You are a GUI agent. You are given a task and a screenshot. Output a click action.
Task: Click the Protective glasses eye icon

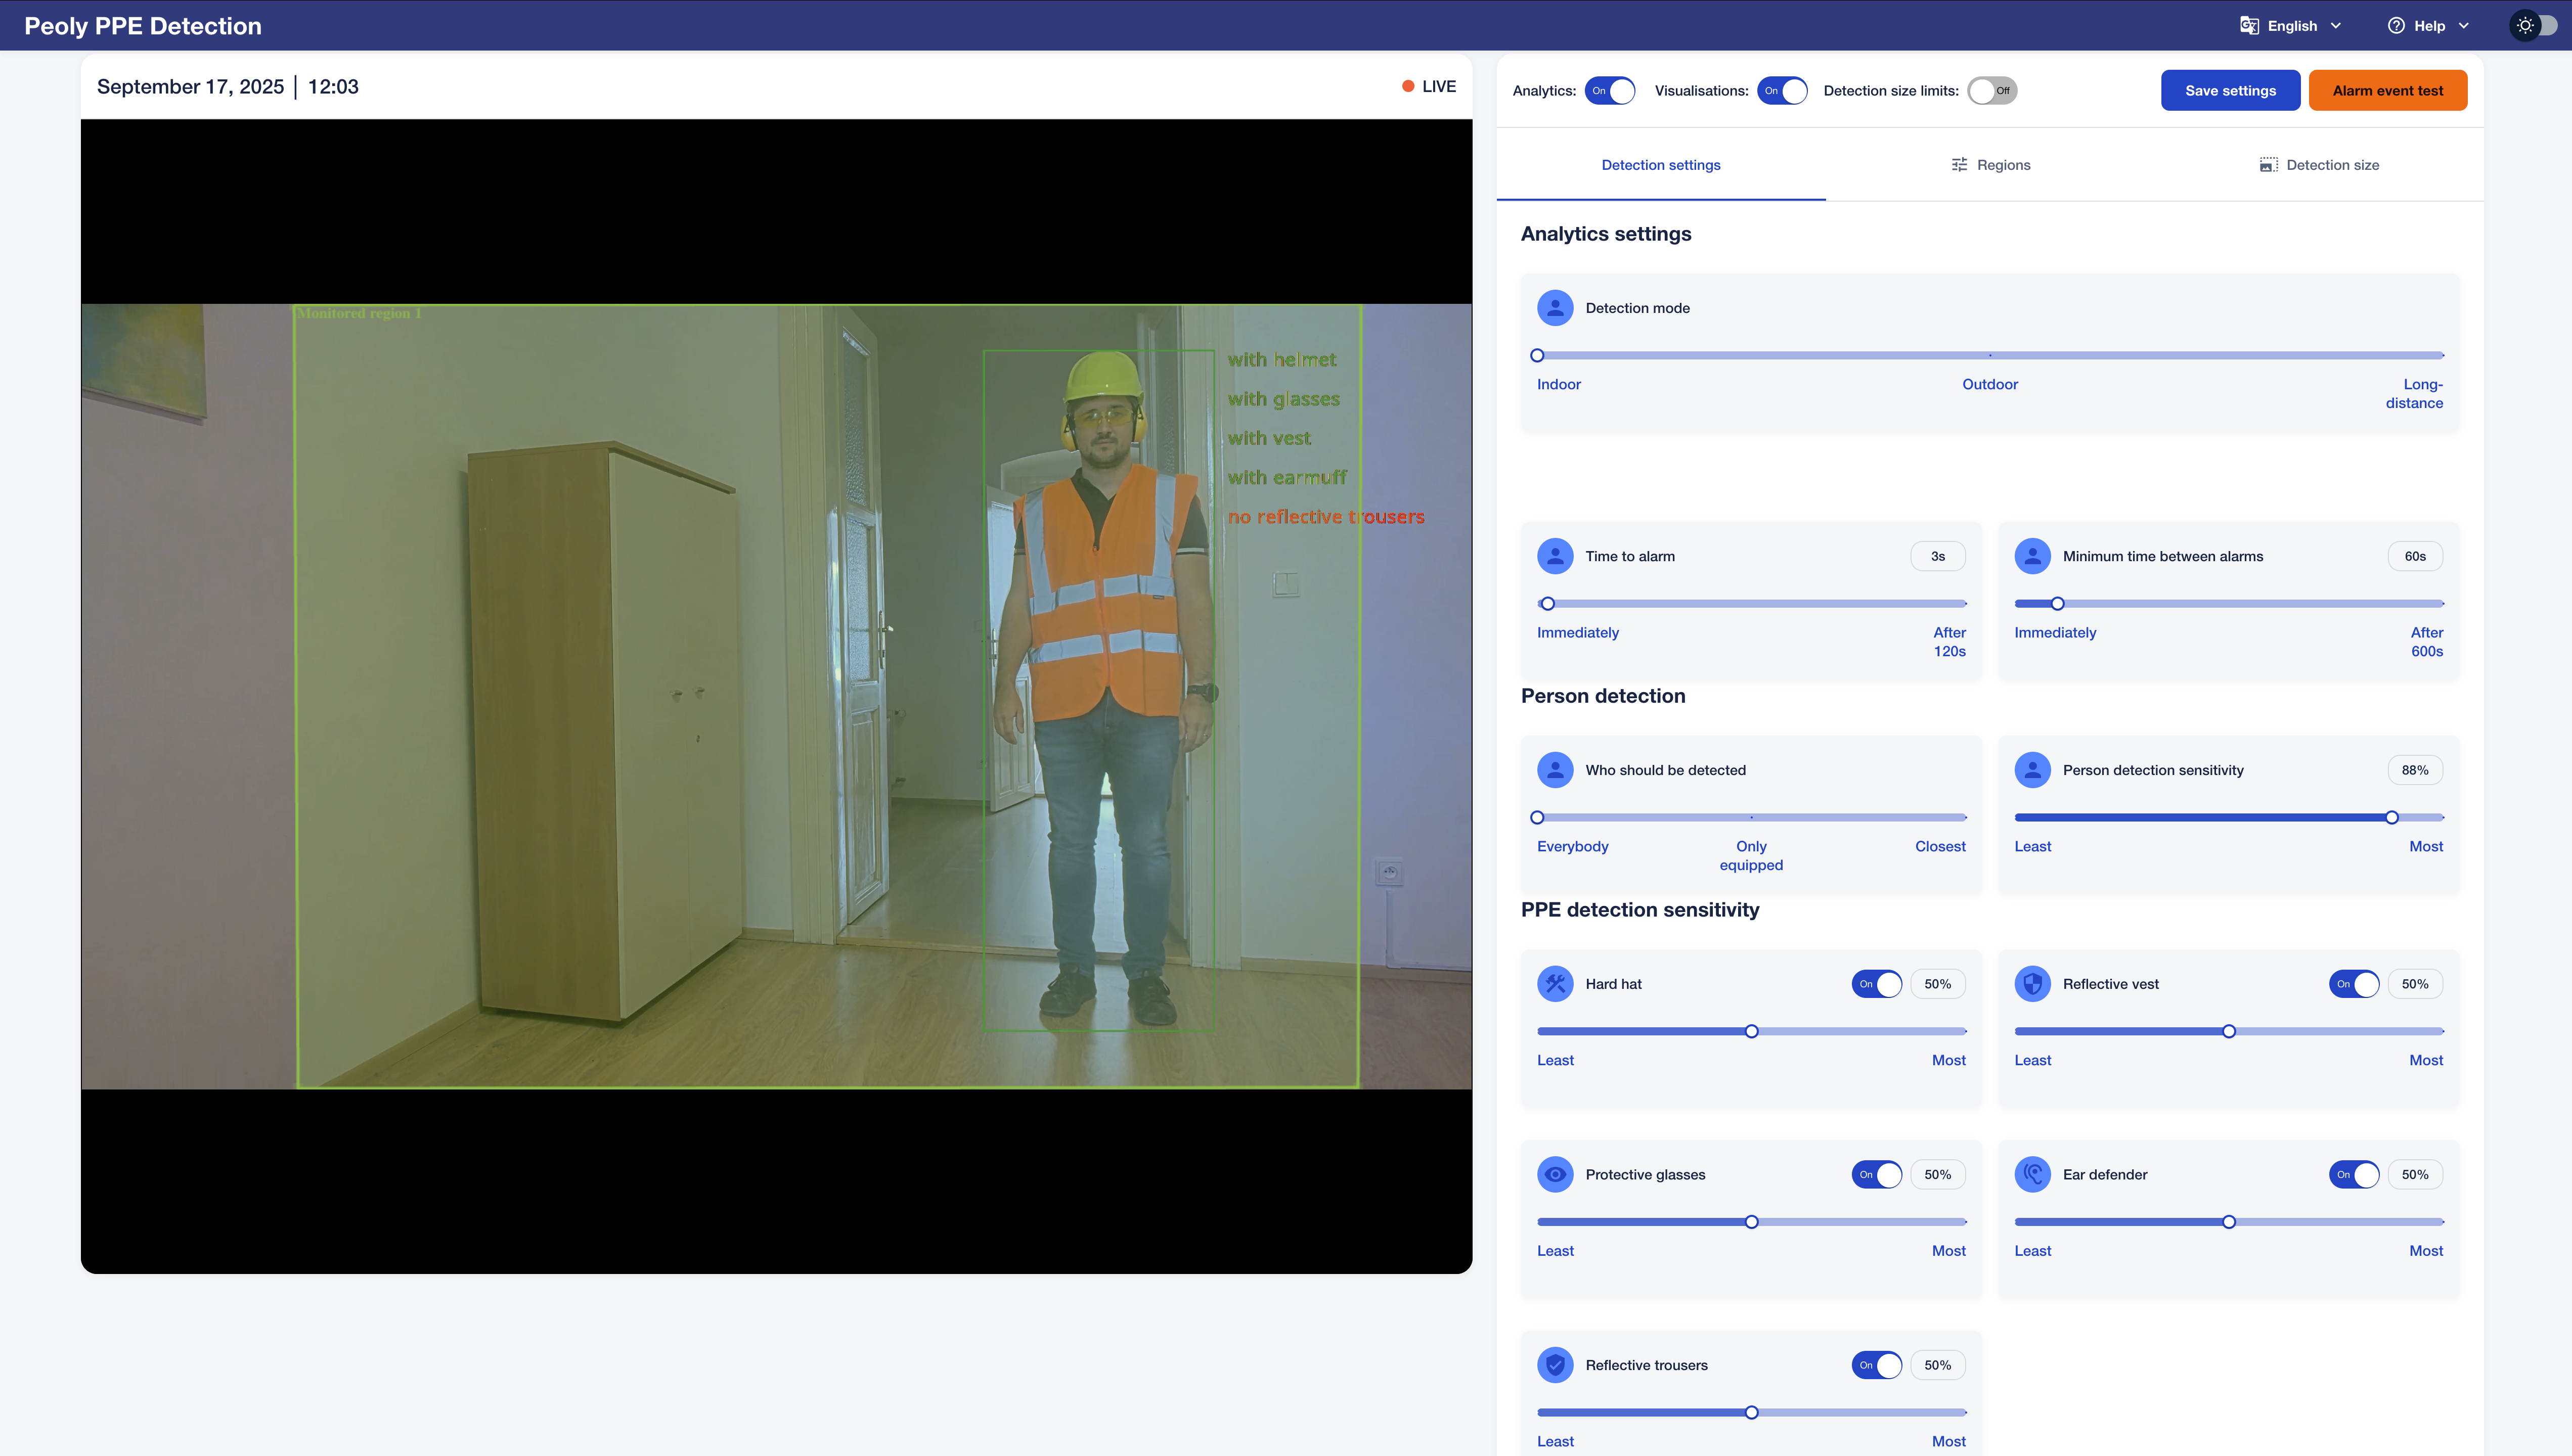coord(1555,1174)
